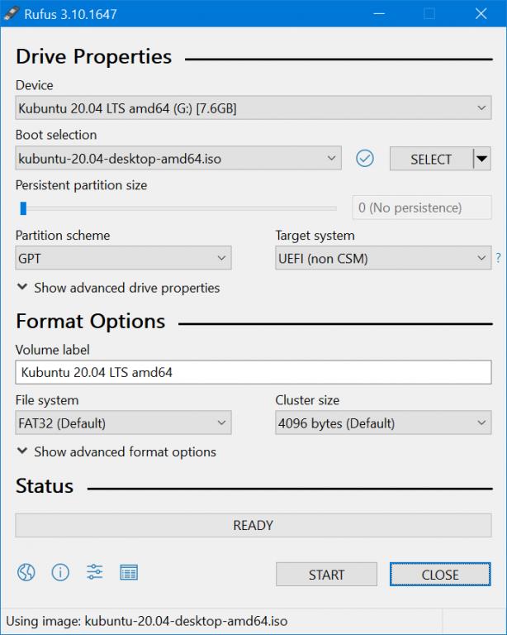The image size is (507, 635).
Task: Open the Cluster size dropdown
Action: click(x=383, y=423)
